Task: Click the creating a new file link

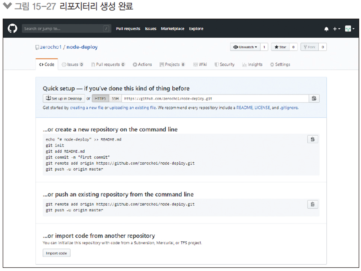Action: pos(87,108)
